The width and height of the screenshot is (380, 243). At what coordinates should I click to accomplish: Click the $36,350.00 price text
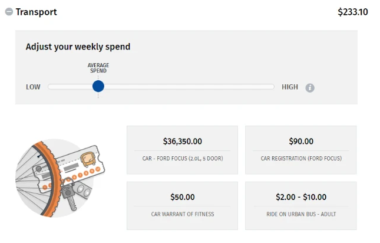(x=182, y=141)
